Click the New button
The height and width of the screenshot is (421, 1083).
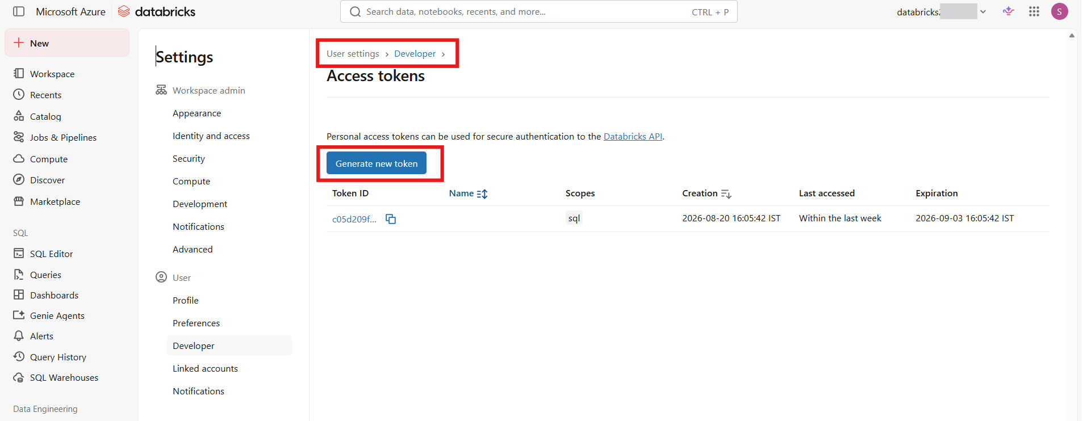coord(67,43)
